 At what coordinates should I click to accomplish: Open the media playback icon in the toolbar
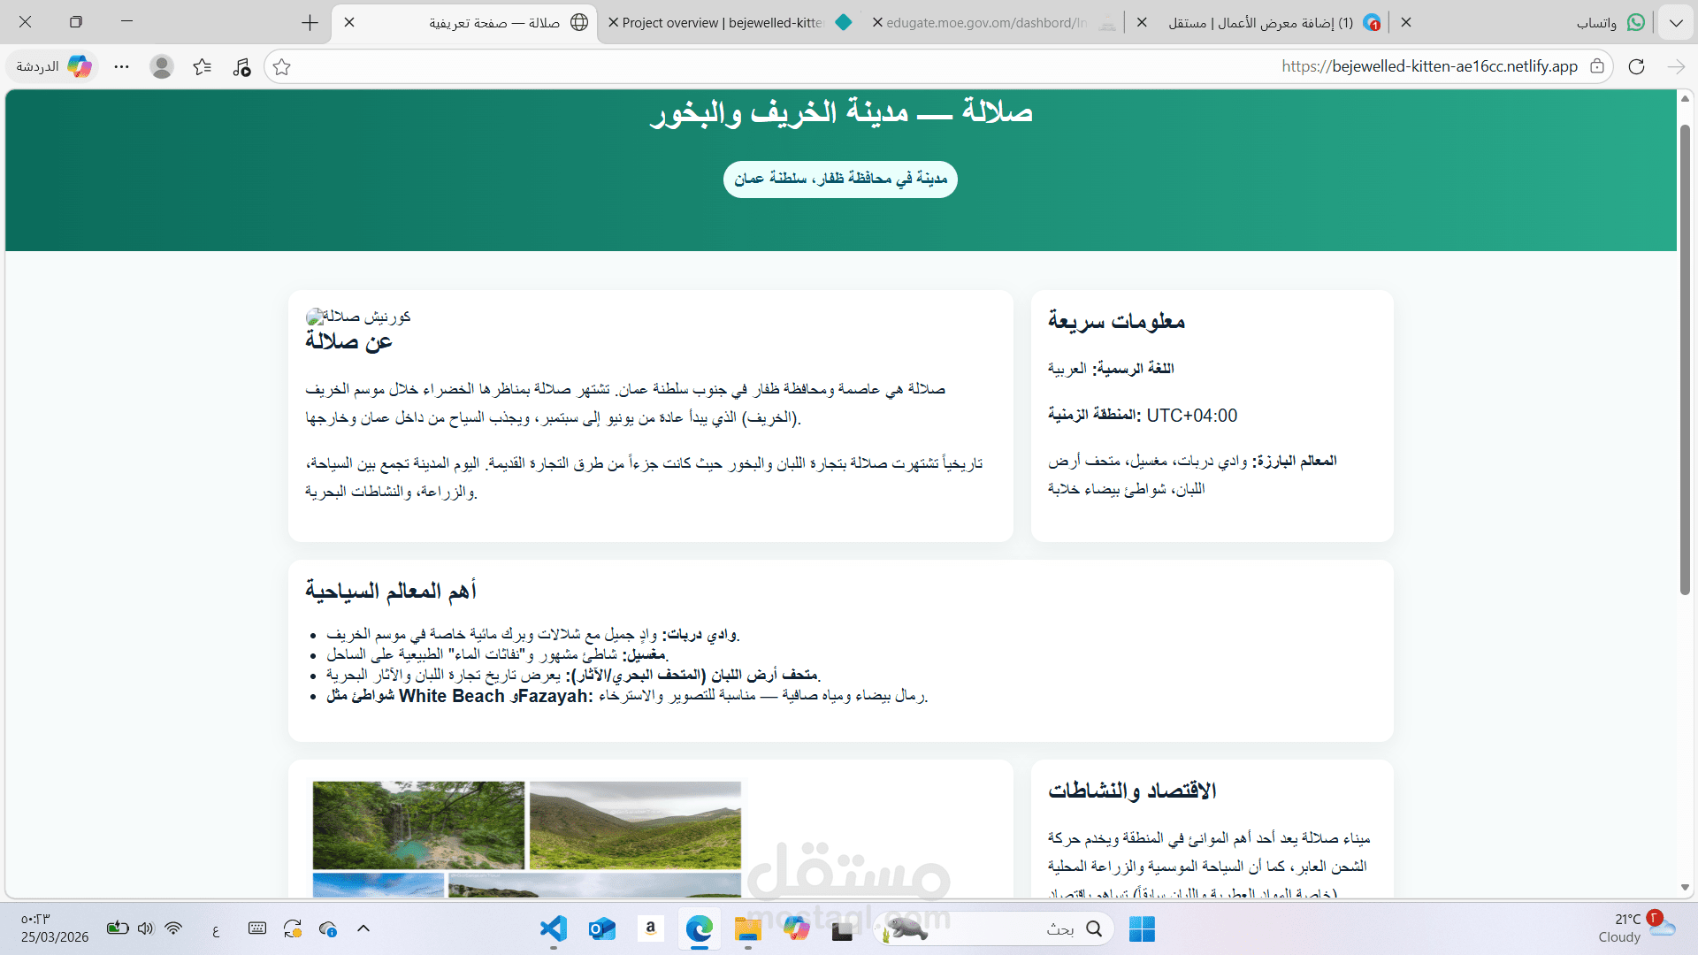(x=241, y=66)
